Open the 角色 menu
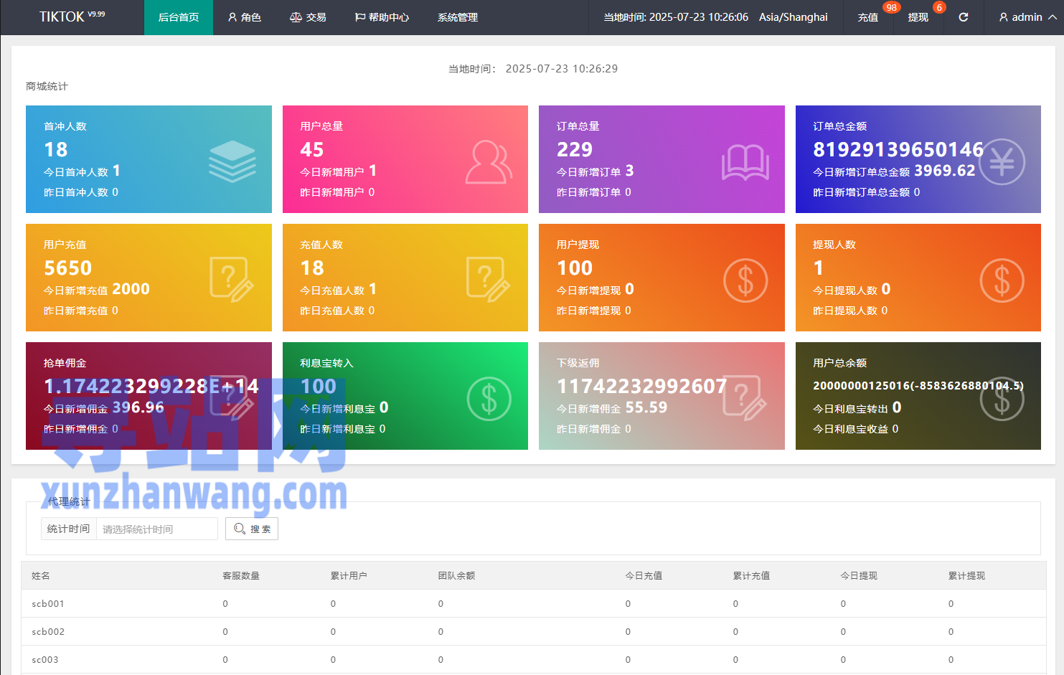 (x=244, y=17)
